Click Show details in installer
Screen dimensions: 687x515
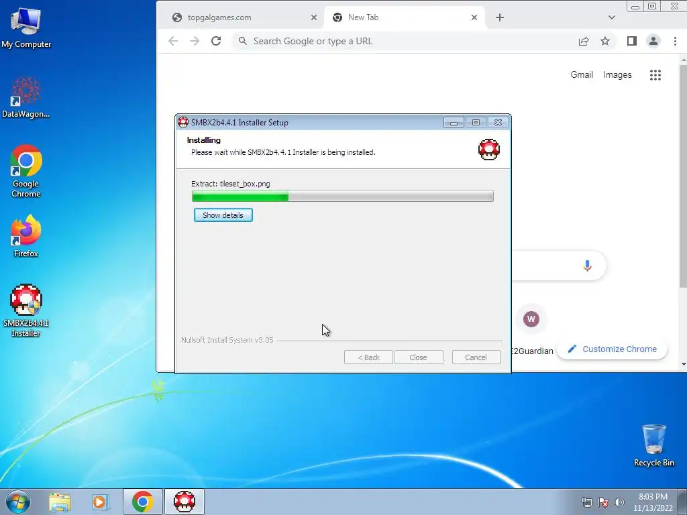[223, 215]
